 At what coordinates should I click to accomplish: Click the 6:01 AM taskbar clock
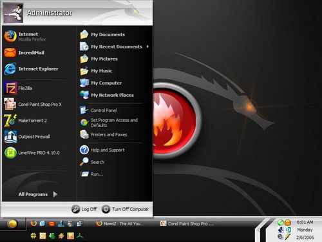[x=305, y=222]
